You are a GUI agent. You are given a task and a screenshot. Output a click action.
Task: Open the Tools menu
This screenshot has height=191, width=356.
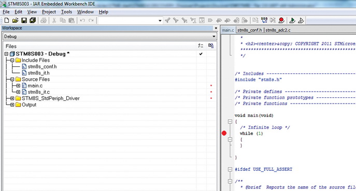[66, 12]
